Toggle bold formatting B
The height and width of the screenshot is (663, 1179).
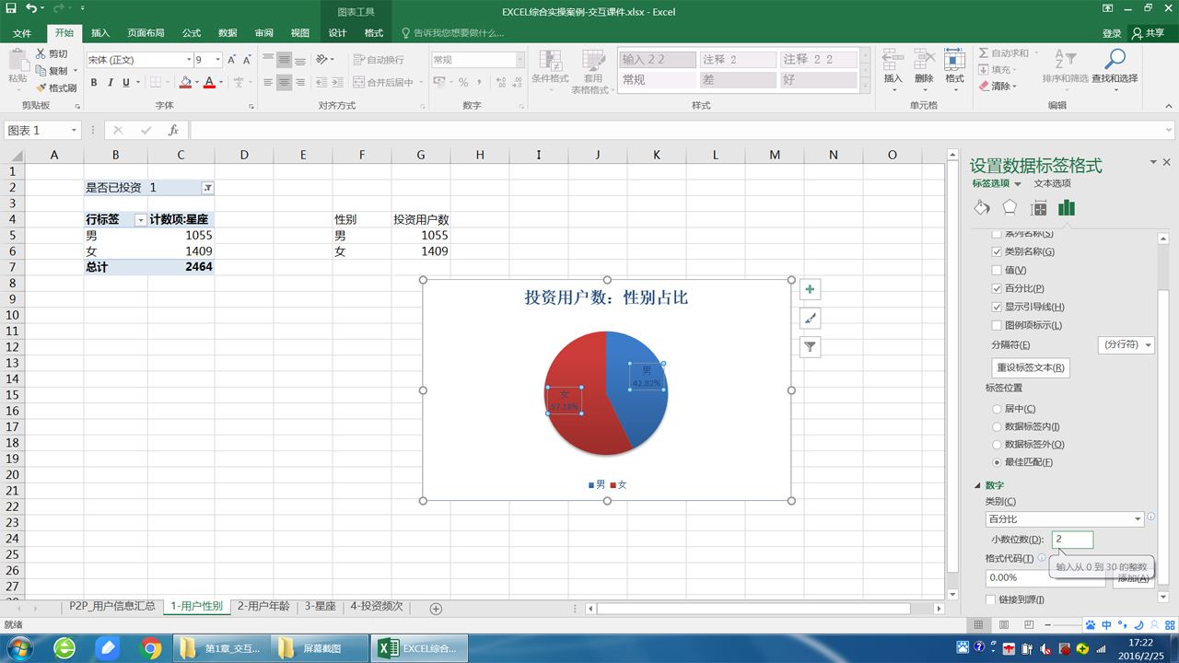tap(94, 83)
